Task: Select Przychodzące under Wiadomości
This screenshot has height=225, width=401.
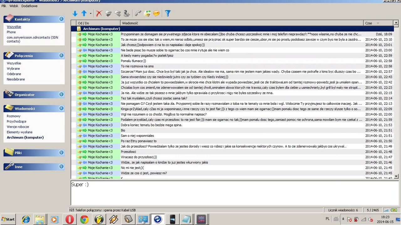Action: click(17, 122)
